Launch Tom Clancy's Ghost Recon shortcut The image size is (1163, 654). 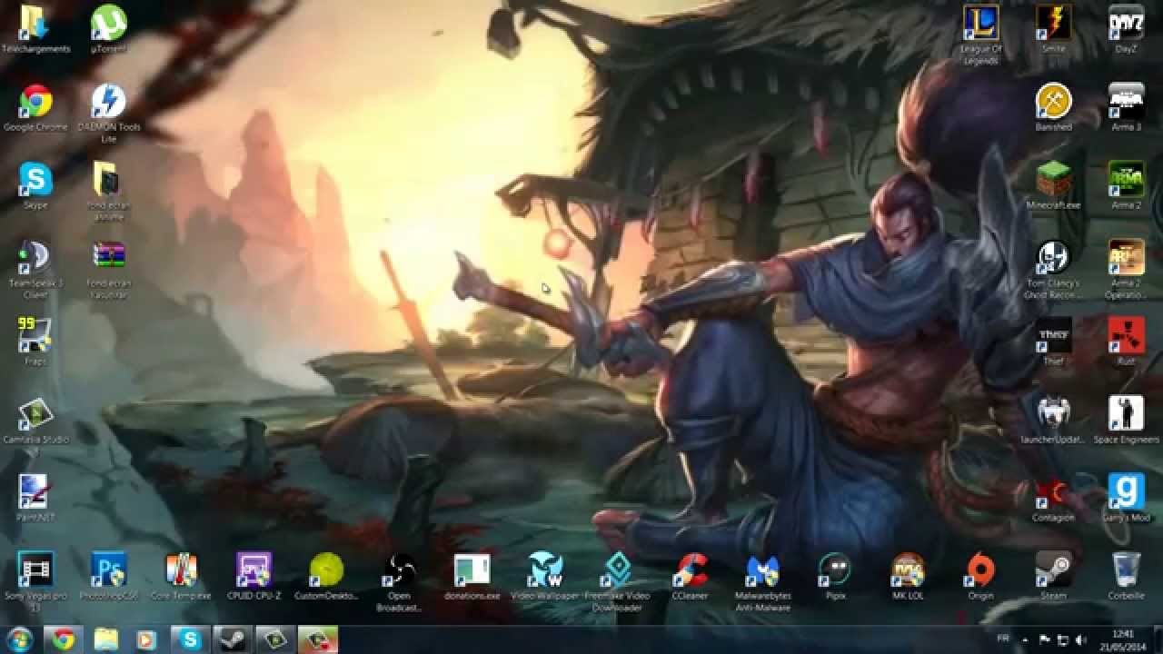coord(1053,269)
